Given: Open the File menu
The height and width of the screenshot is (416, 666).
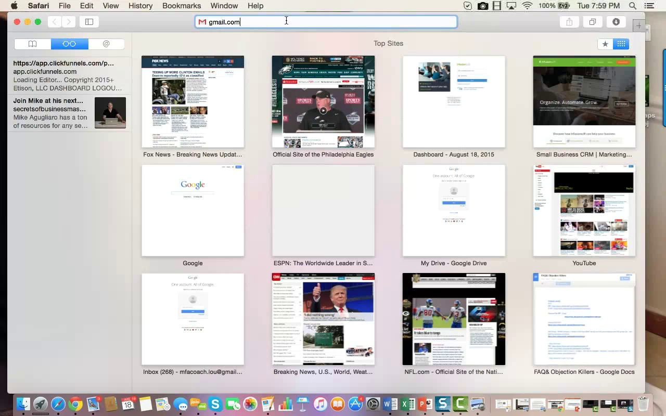Looking at the screenshot, I should click(x=65, y=6).
